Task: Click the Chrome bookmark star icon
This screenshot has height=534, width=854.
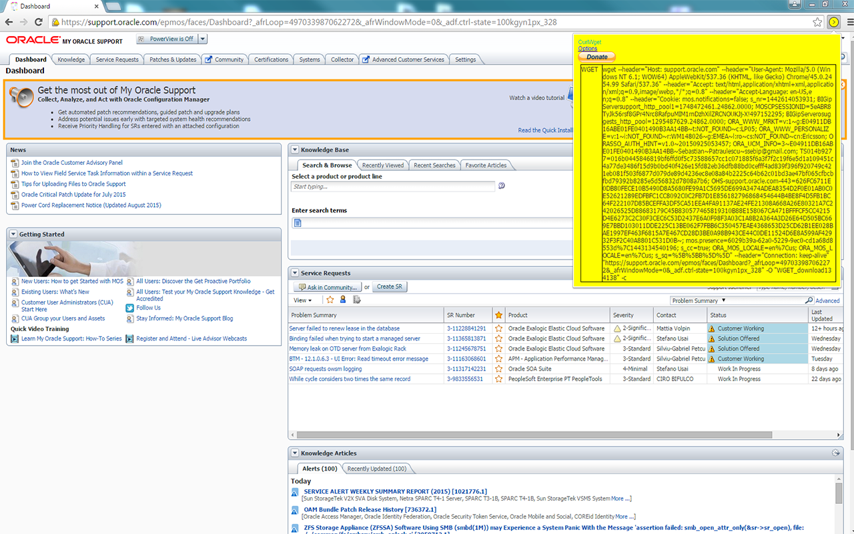Action: pos(817,22)
